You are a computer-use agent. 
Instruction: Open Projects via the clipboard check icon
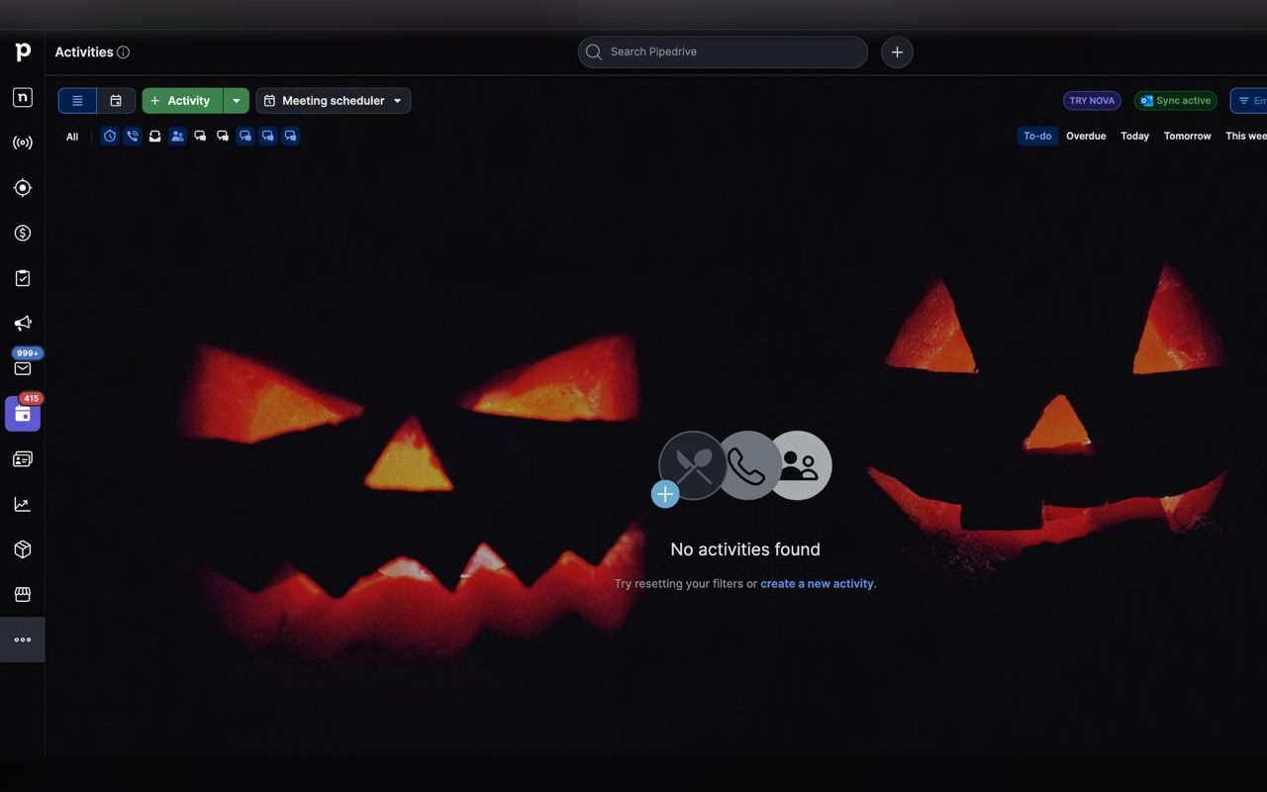coord(23,278)
